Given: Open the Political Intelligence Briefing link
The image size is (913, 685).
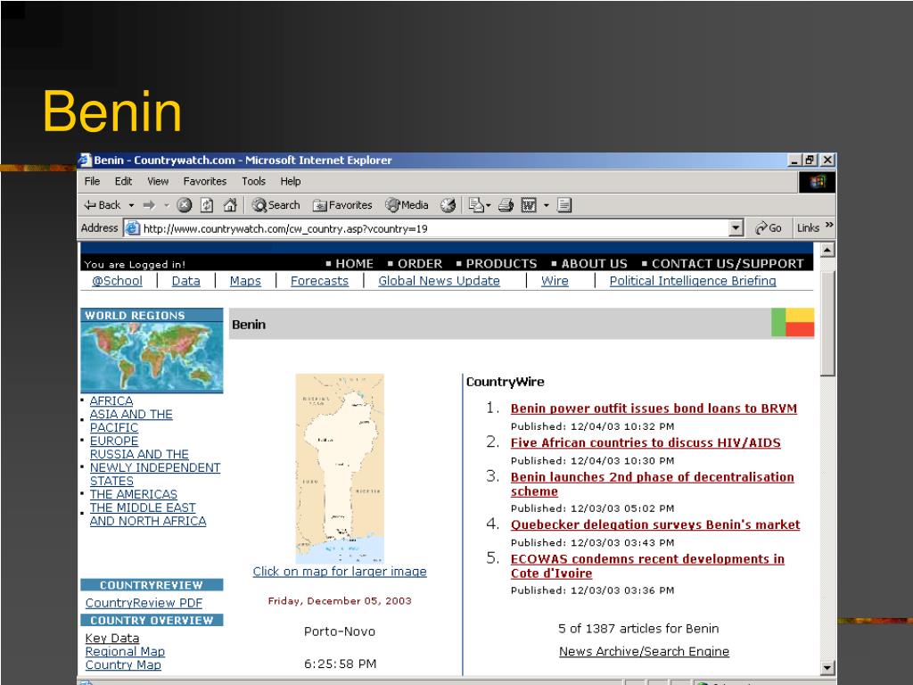Looking at the screenshot, I should (x=693, y=281).
